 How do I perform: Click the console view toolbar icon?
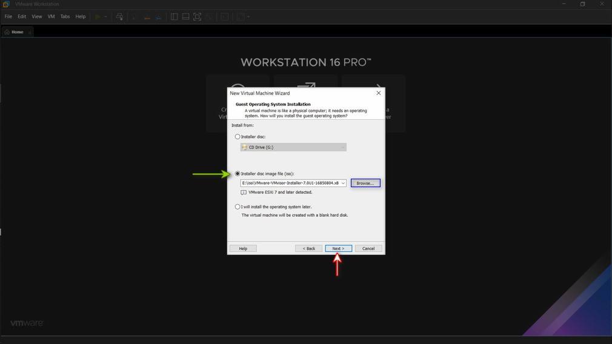point(224,17)
